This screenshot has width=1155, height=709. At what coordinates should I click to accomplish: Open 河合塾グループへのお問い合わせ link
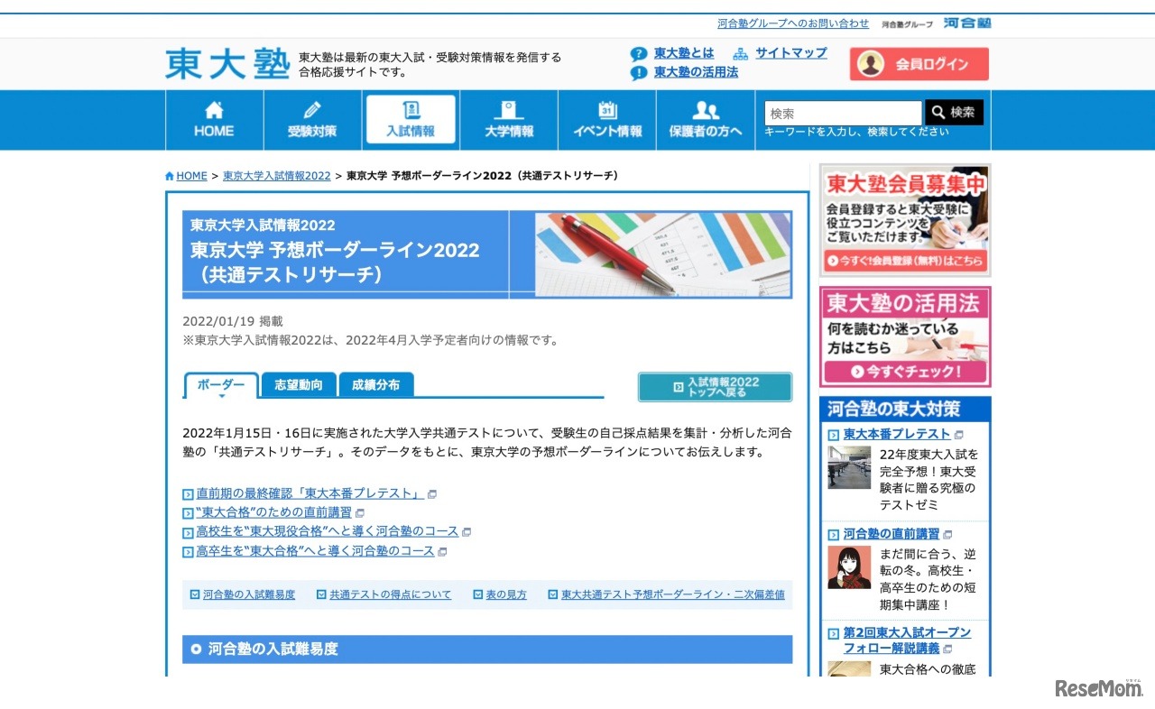pos(793,23)
